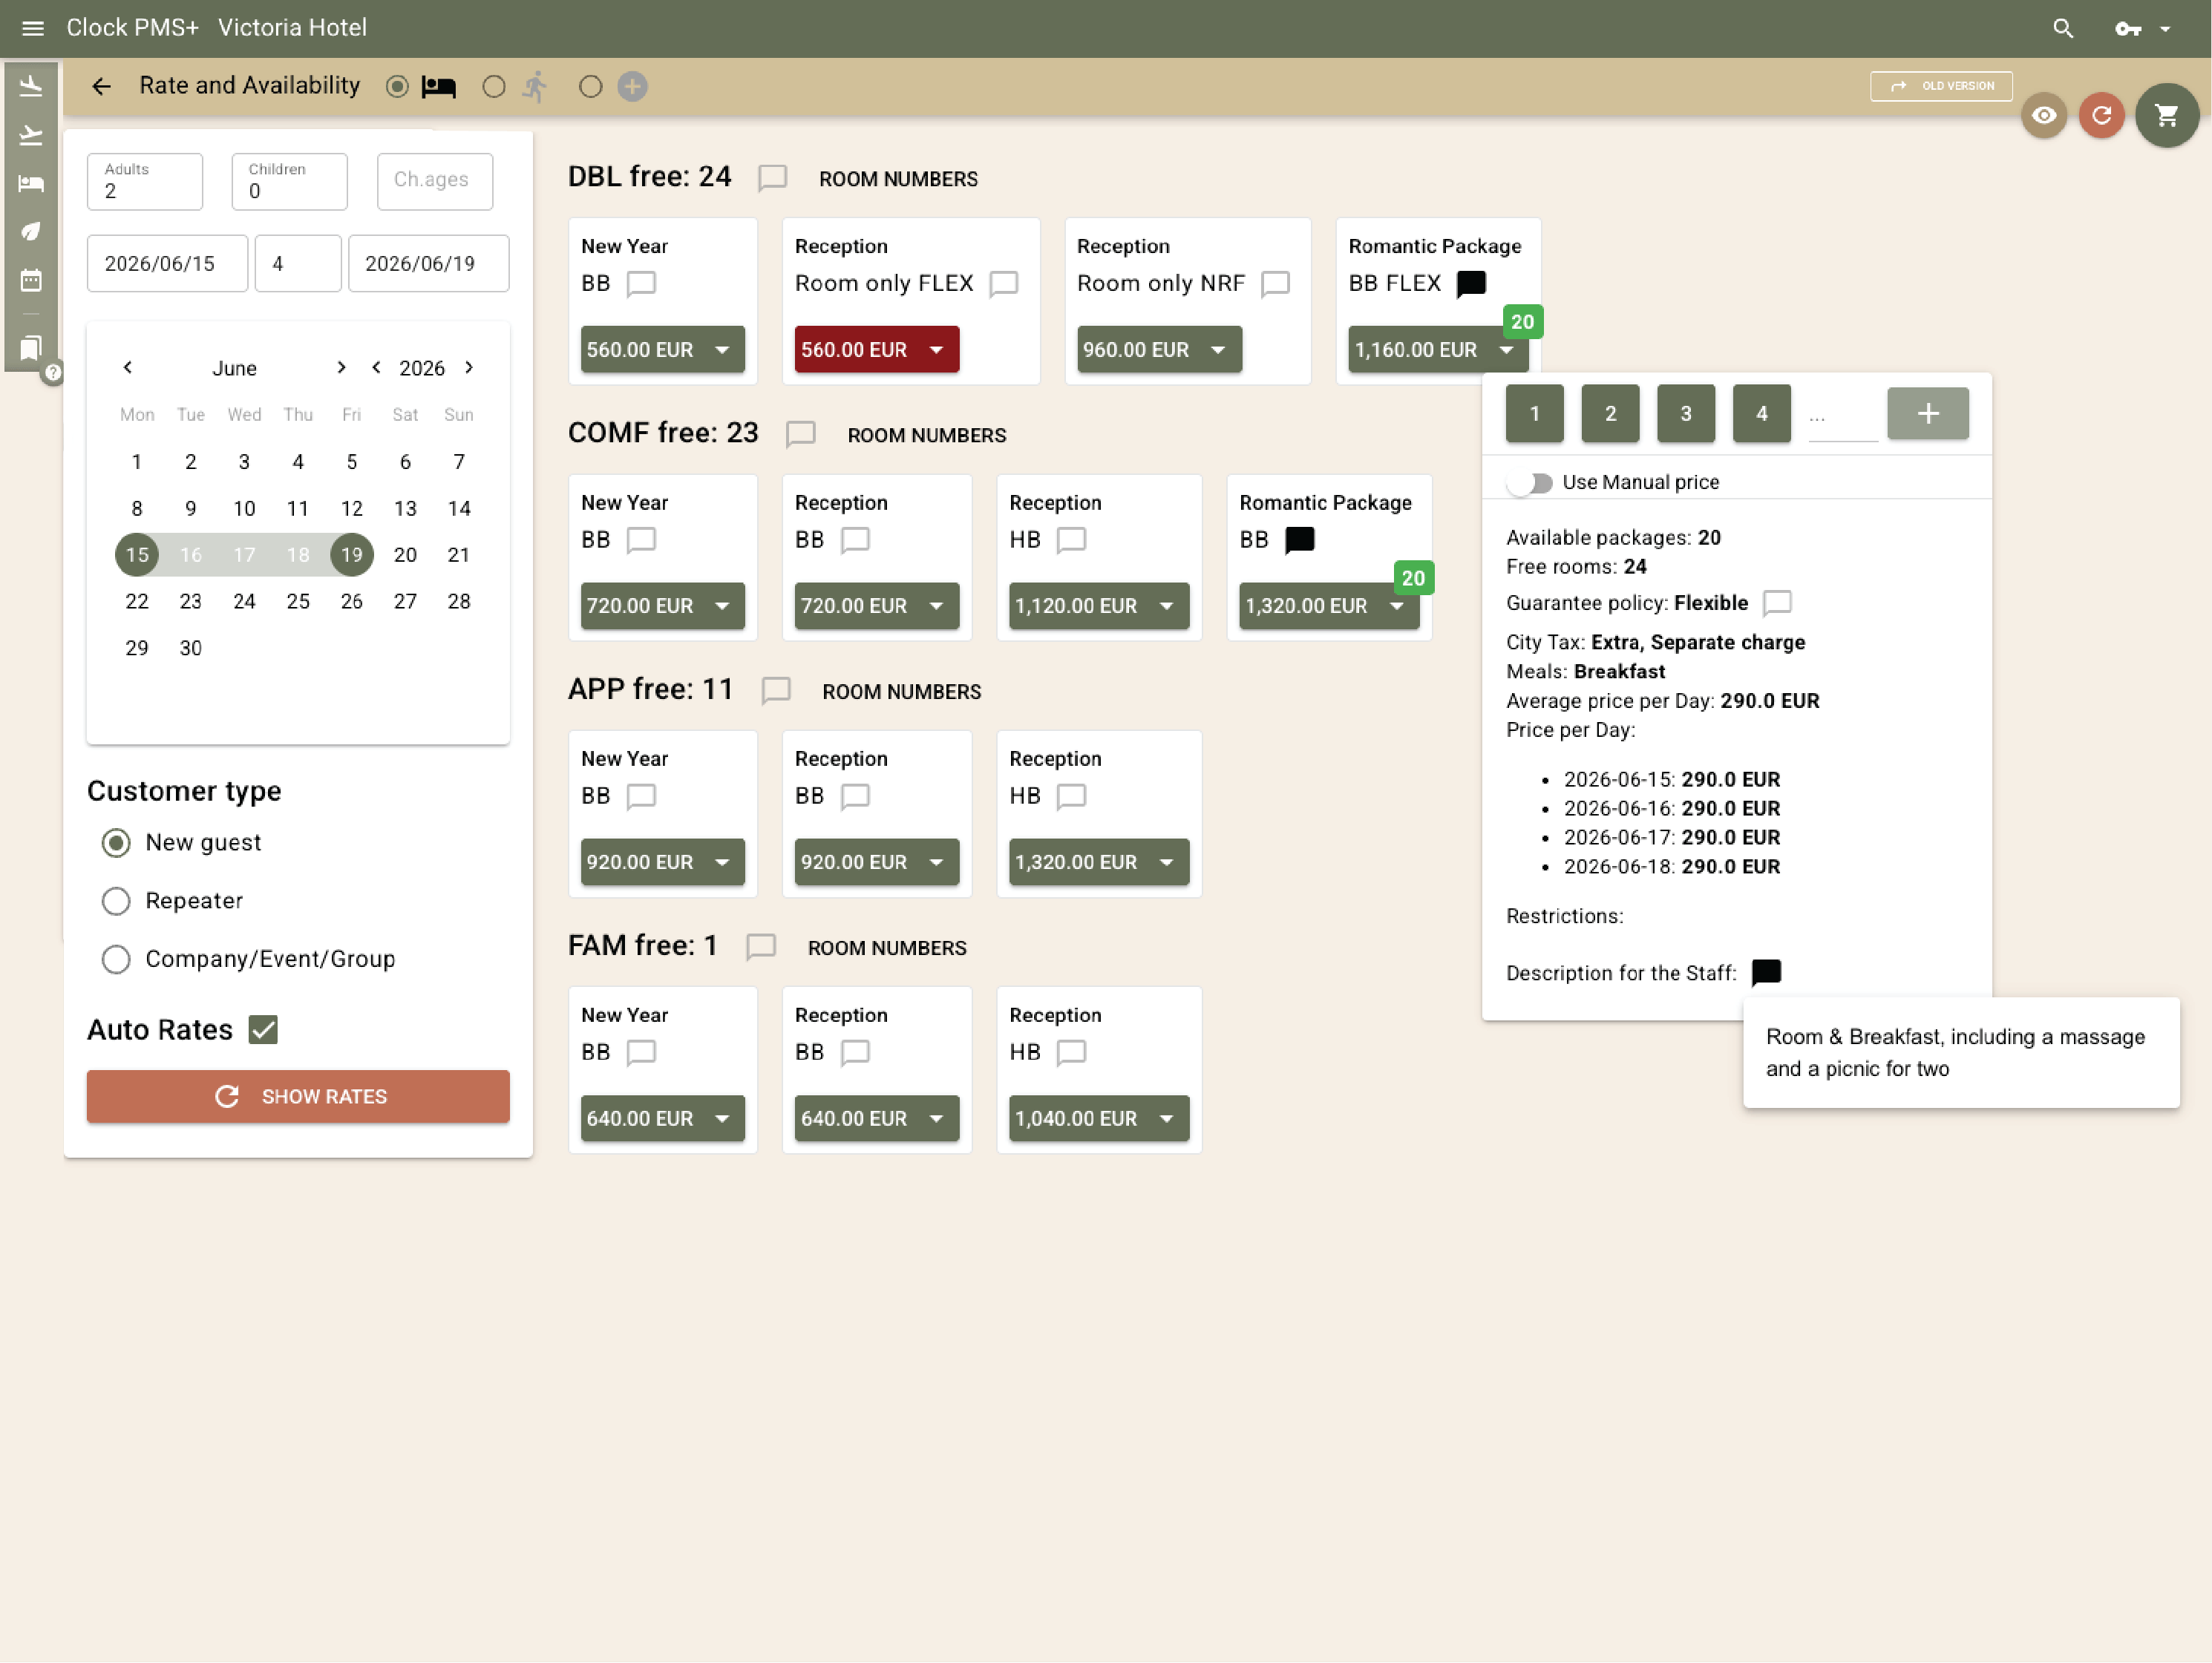Select the walking person booking mode radio
The width and height of the screenshot is (2212, 1663).
tap(493, 87)
